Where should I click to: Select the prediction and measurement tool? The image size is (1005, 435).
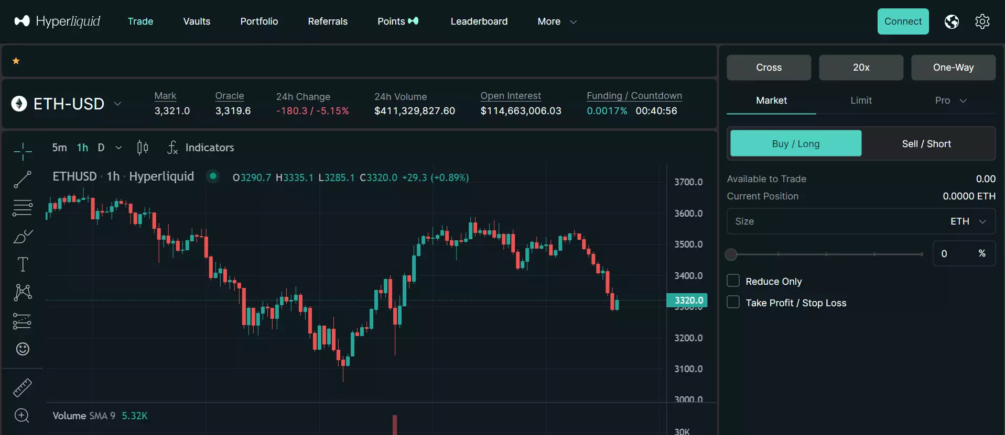(23, 321)
